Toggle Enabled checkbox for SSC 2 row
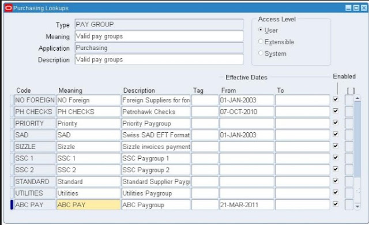This screenshot has width=369, height=225. (x=336, y=169)
